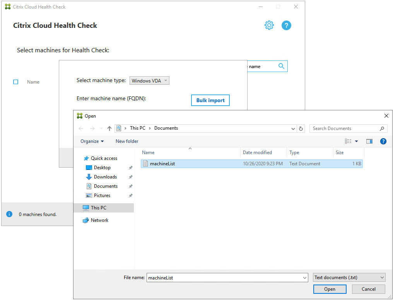Toggle the select-all Name checkbox
The width and height of the screenshot is (393, 300).
[x=15, y=82]
